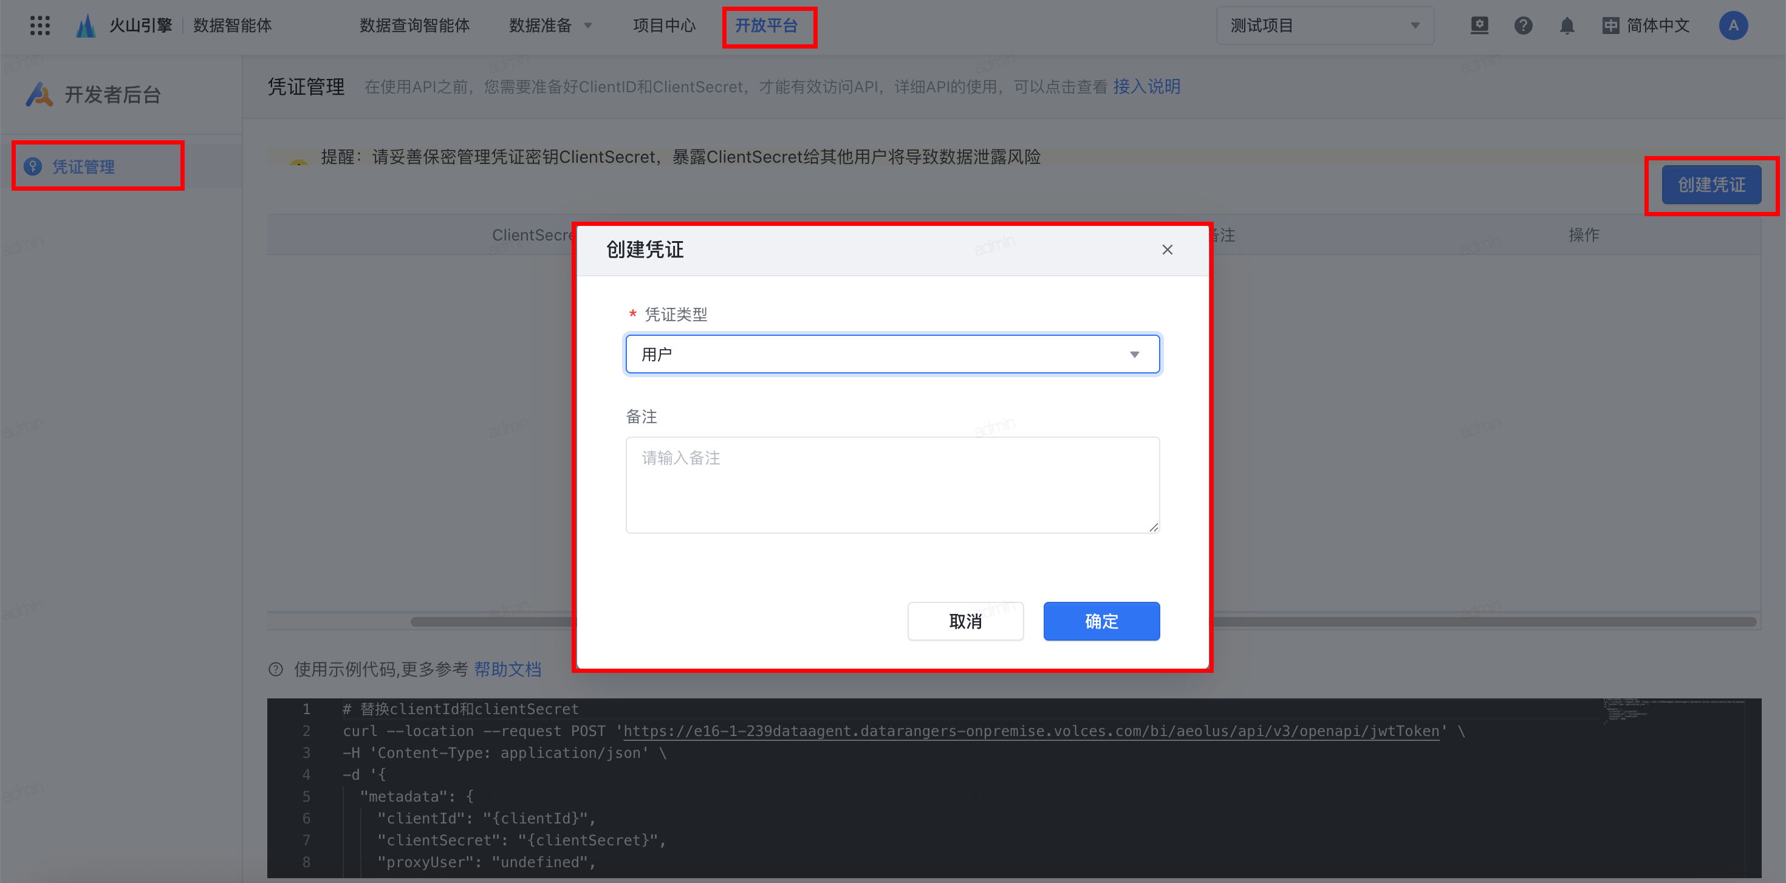
Task: Click the user avatar A icon
Action: click(x=1733, y=26)
